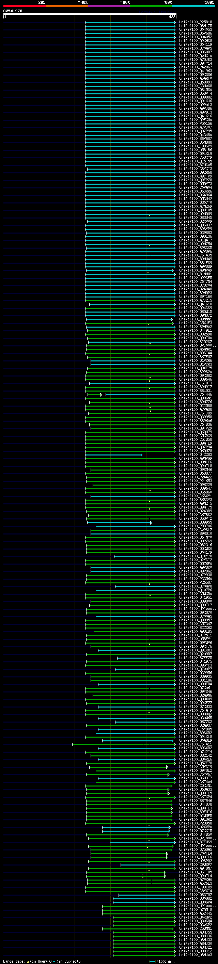Select label UniRef100_C0PA04
Image resolution: width=218 pixels, height=964 pixels.
[196, 187]
